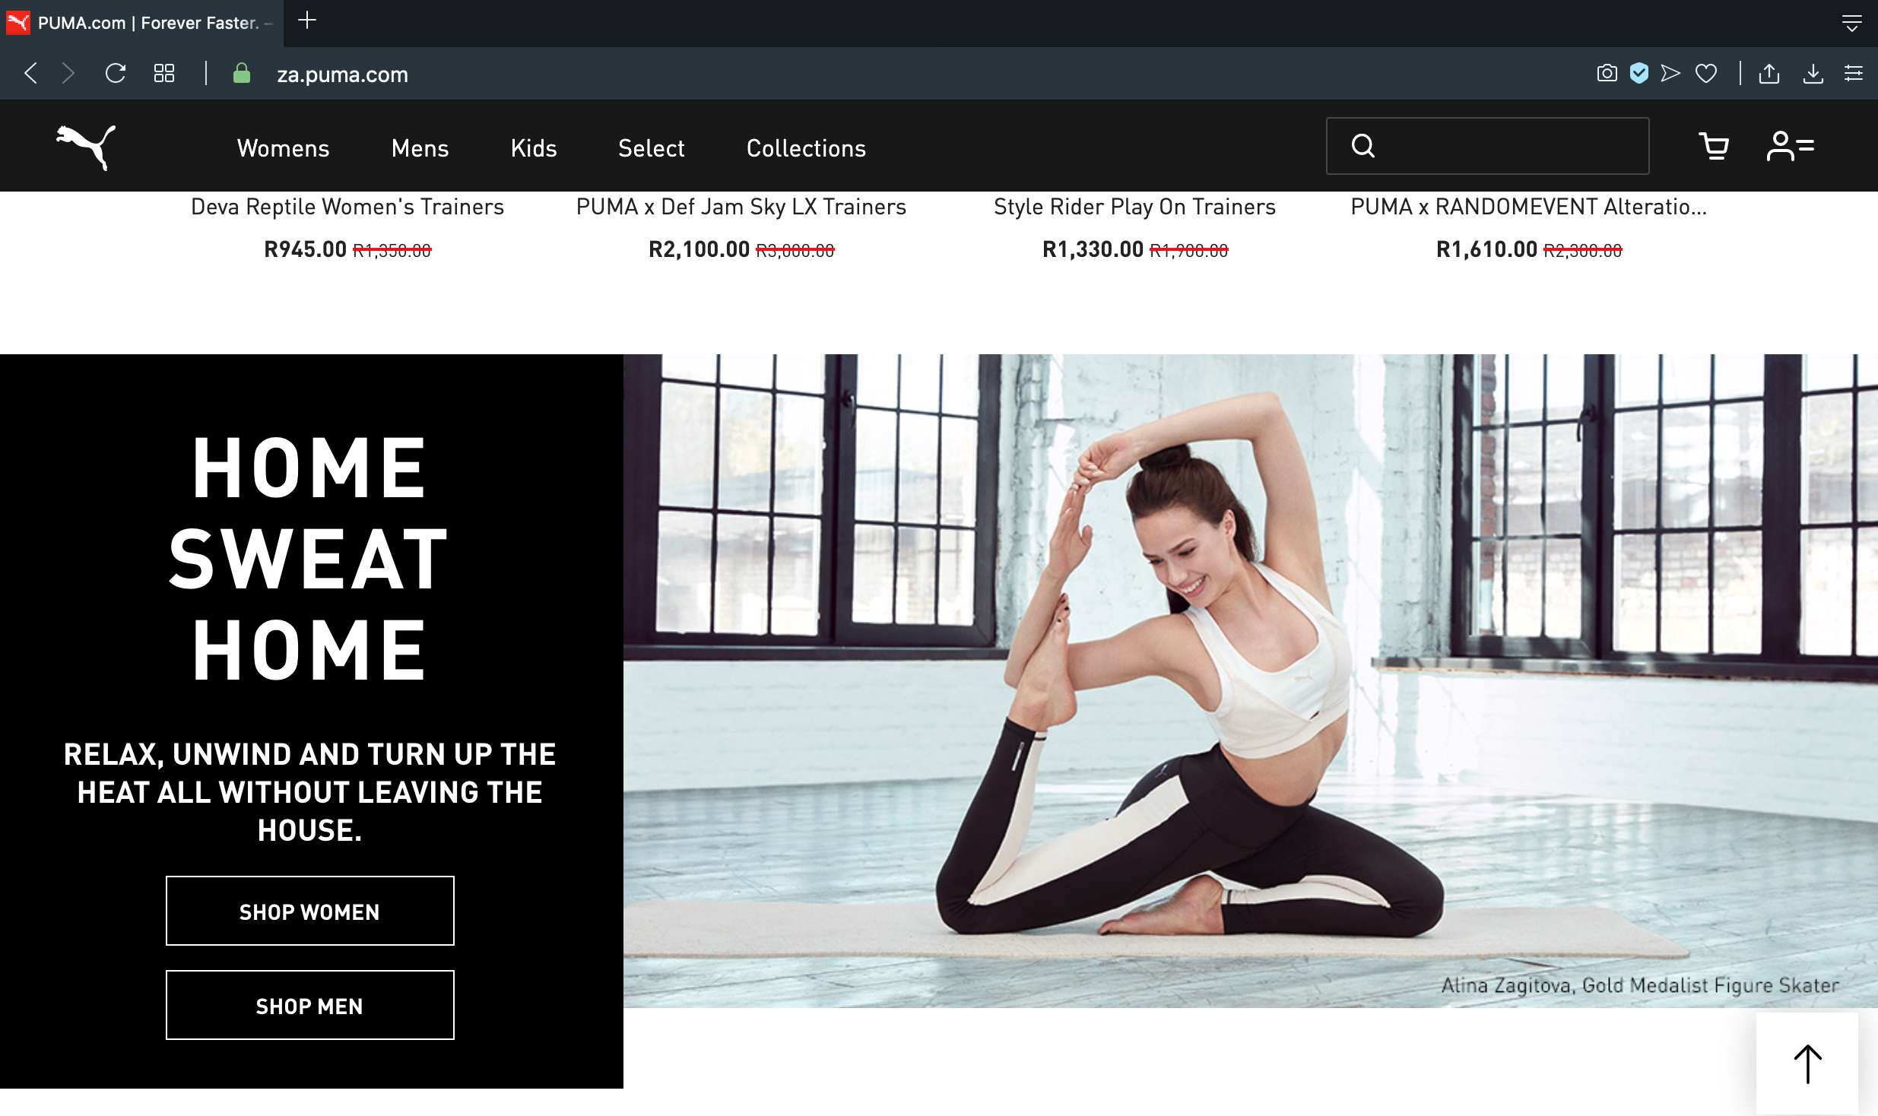Click the struck-through R2,300.00 price

click(x=1583, y=250)
